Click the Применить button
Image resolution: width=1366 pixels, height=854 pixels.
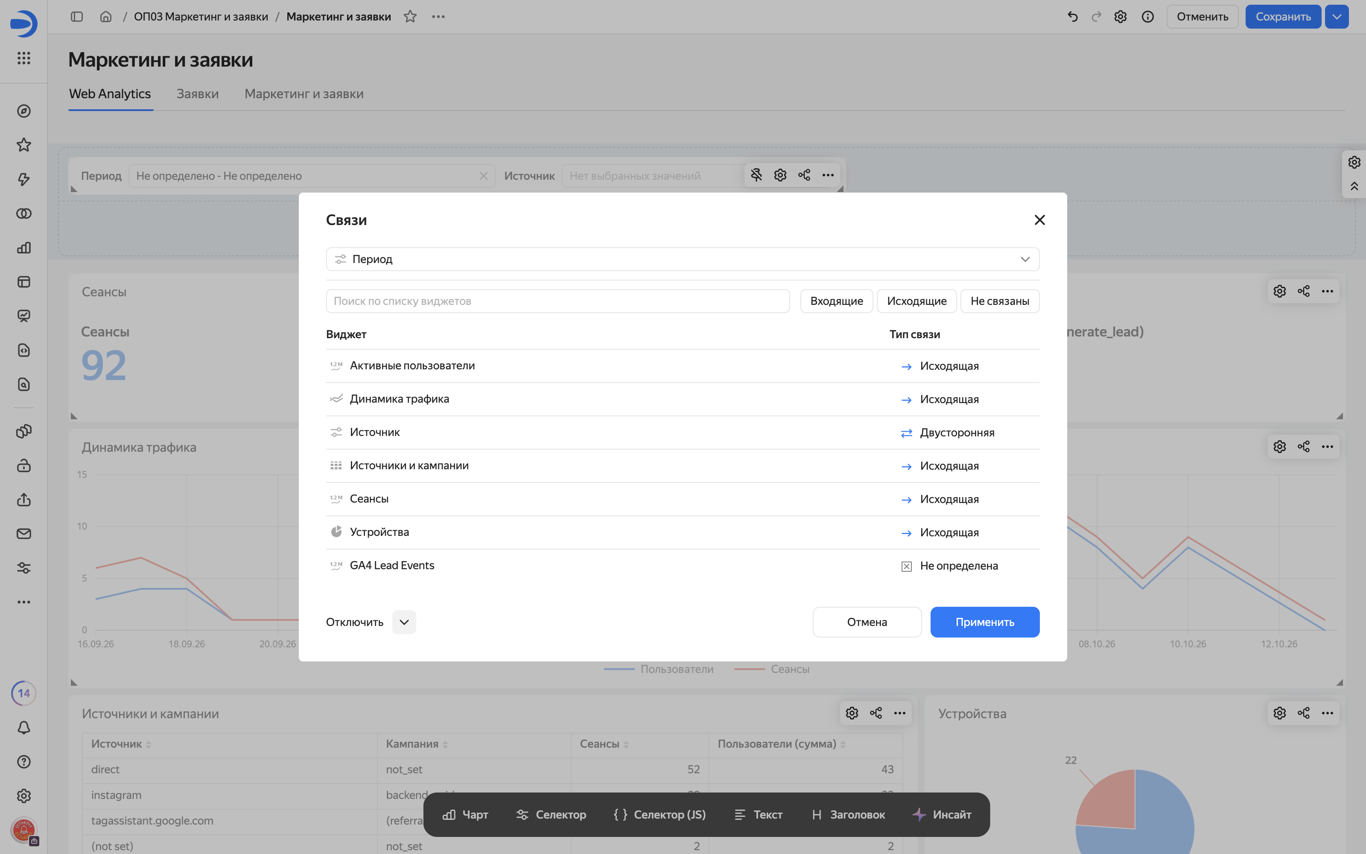pyautogui.click(x=985, y=622)
